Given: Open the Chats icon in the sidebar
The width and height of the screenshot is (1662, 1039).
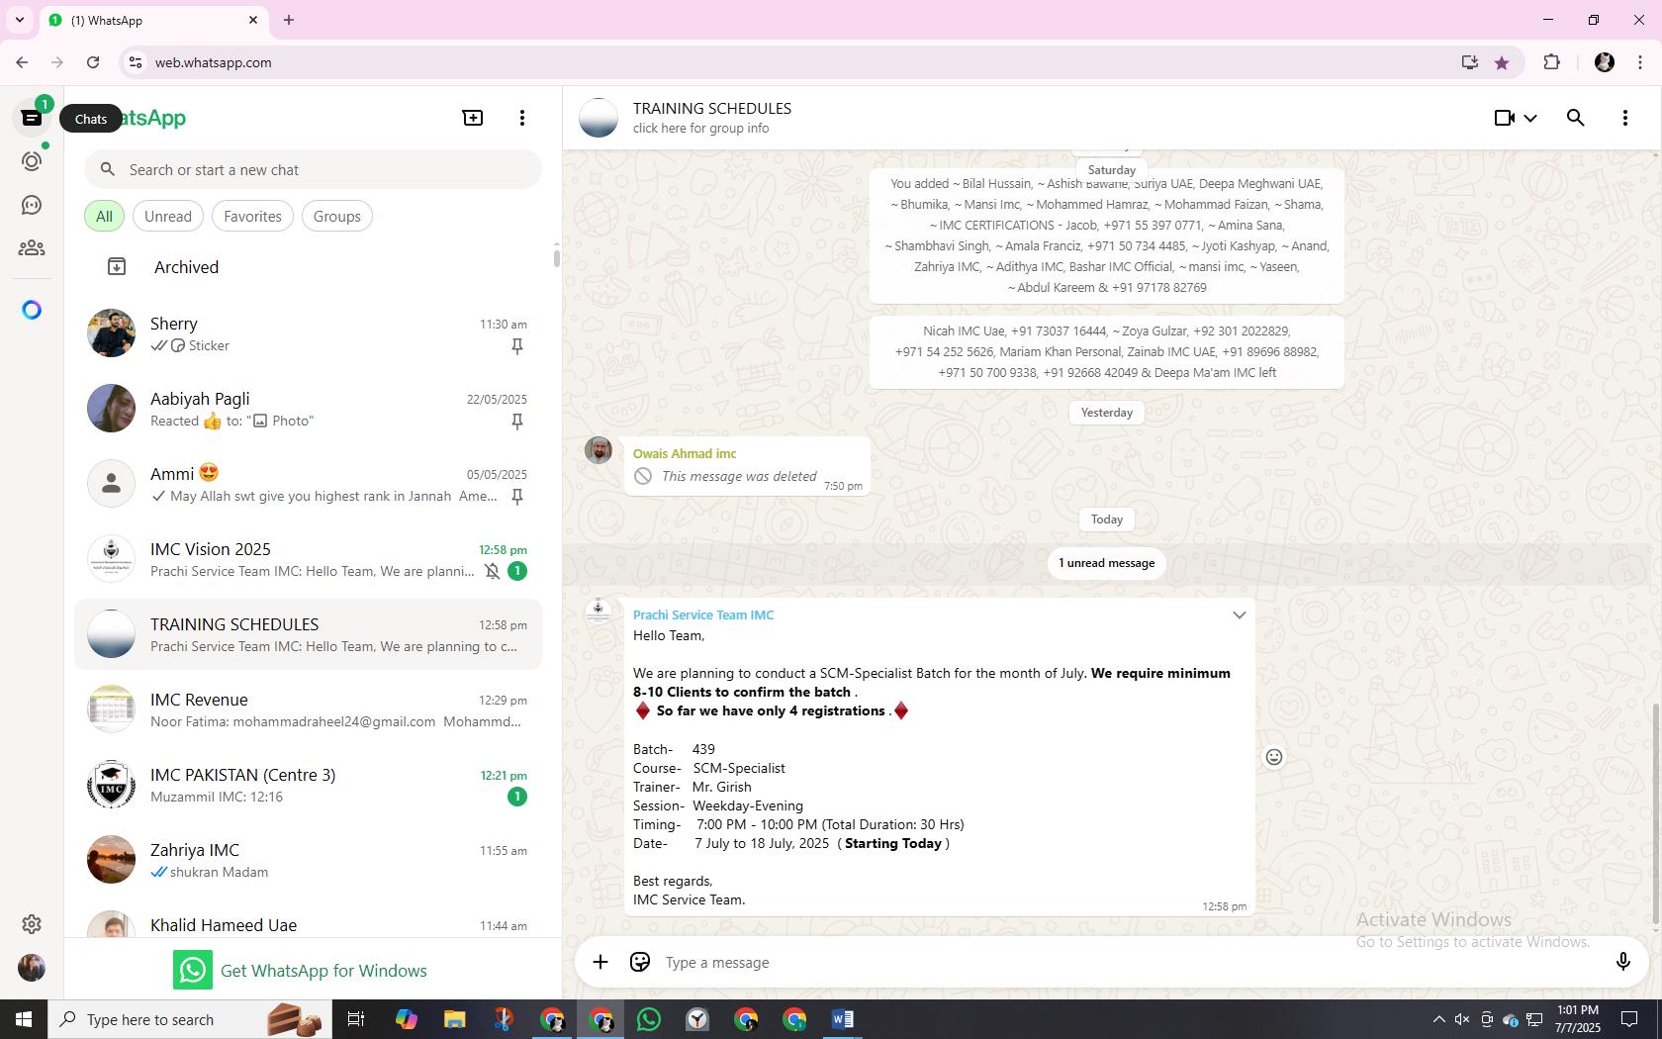Looking at the screenshot, I should 32,118.
